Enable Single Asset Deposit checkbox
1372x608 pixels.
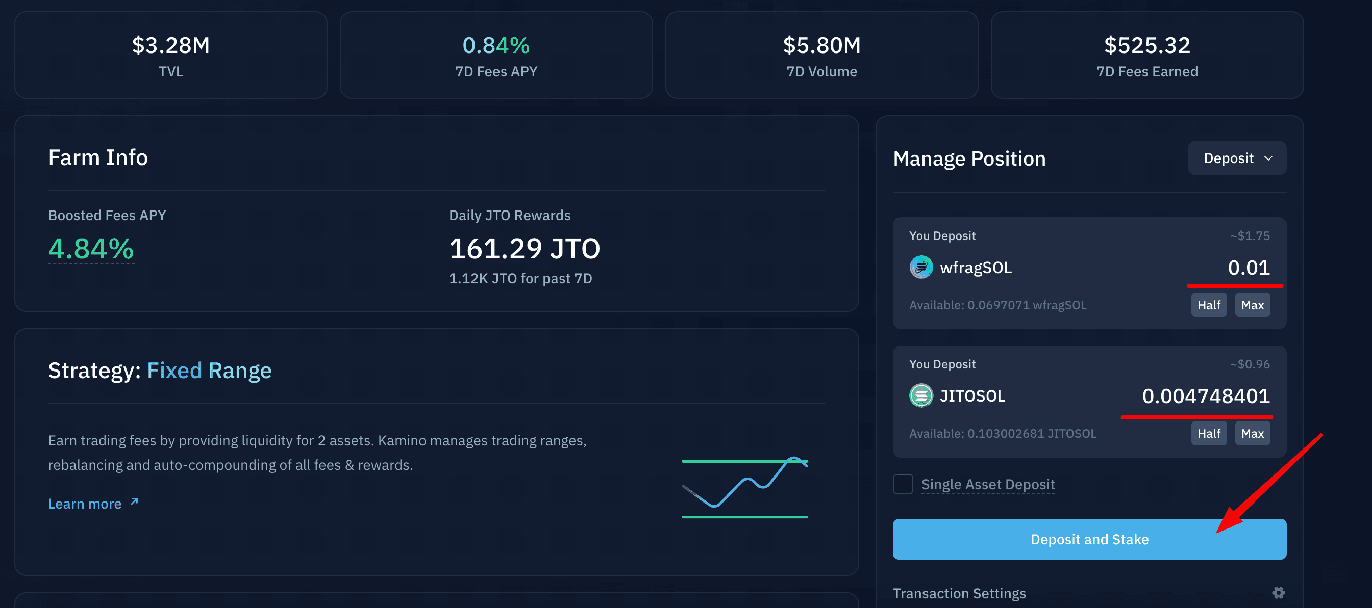coord(903,484)
